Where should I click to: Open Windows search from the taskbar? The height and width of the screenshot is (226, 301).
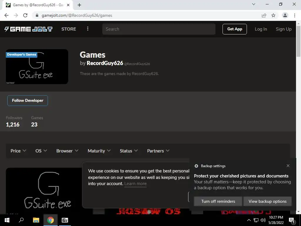click(x=21, y=220)
